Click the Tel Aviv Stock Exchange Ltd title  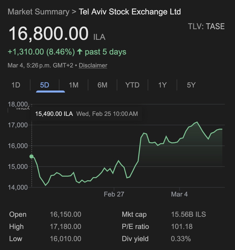(130, 12)
